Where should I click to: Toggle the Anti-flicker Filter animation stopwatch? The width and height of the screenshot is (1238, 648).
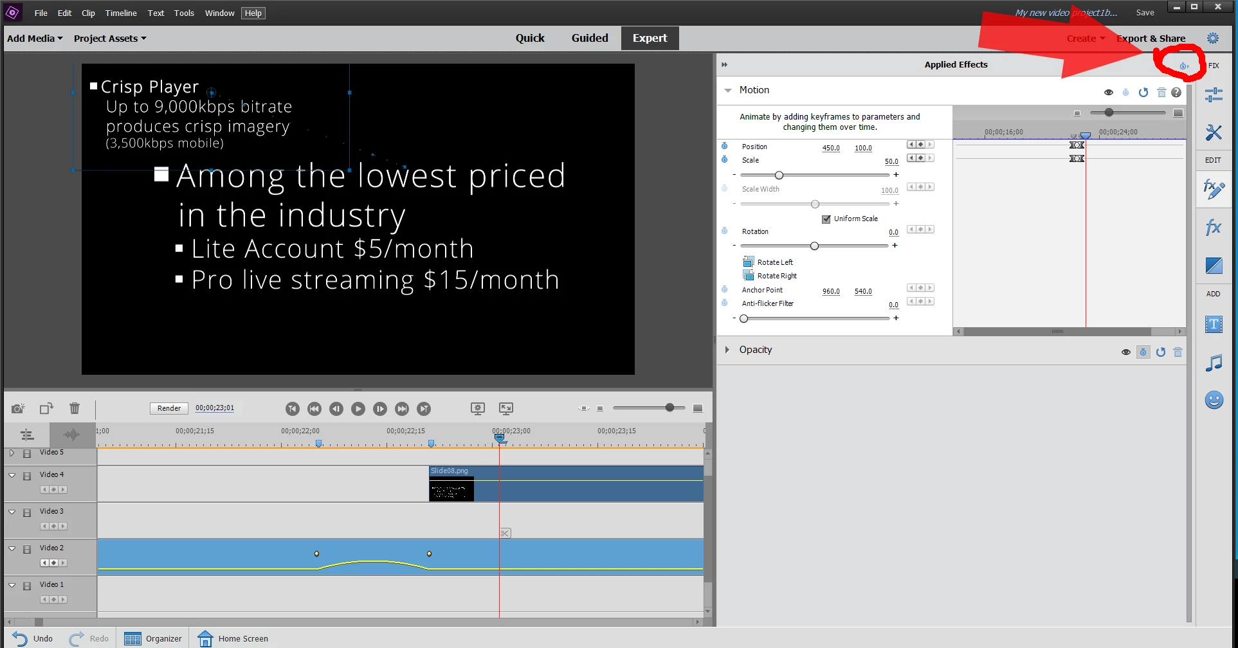725,303
